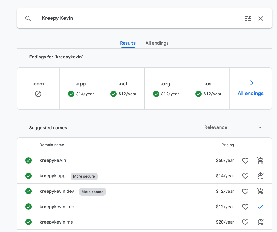The width and height of the screenshot is (277, 232).
Task: Favorite kreepykevin.dev with heart icon
Action: point(245,191)
